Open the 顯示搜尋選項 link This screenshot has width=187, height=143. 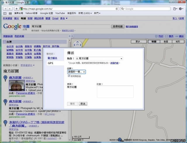point(132,27)
